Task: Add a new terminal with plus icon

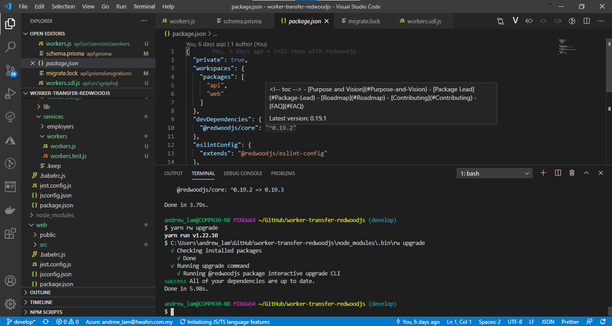Action: 543,173
